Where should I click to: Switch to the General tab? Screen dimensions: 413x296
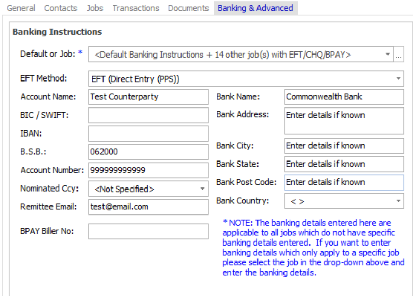[x=22, y=8]
